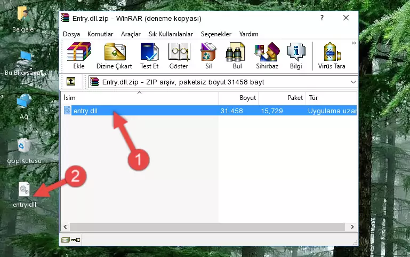The width and height of the screenshot is (410, 257).
Task: Run Test Et on the archive
Action: (149, 56)
